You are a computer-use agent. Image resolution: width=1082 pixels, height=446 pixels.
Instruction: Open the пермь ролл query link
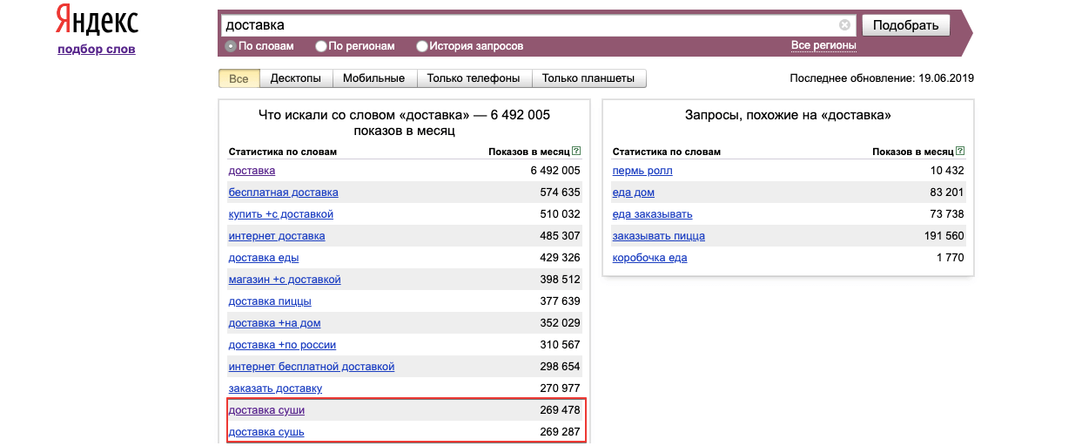[x=642, y=171]
